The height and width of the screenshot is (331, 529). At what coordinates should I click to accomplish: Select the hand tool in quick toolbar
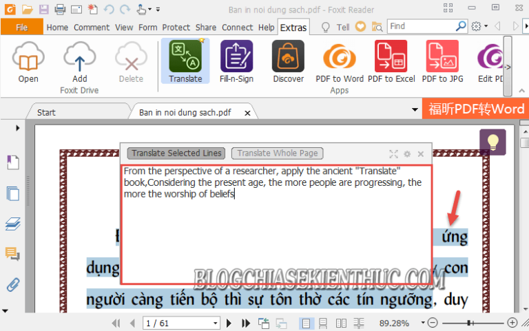pos(142,10)
